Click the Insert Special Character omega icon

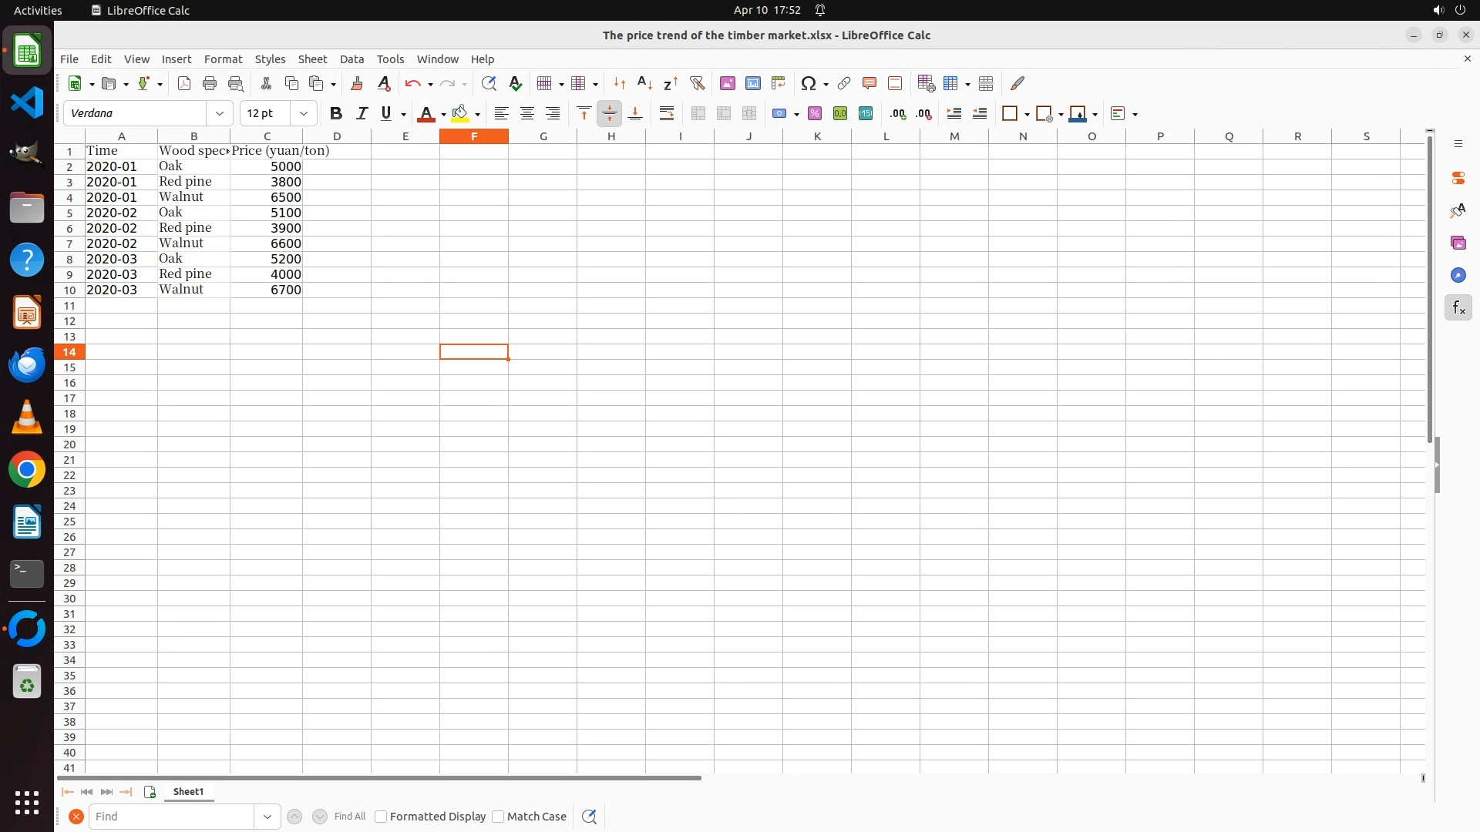[808, 83]
